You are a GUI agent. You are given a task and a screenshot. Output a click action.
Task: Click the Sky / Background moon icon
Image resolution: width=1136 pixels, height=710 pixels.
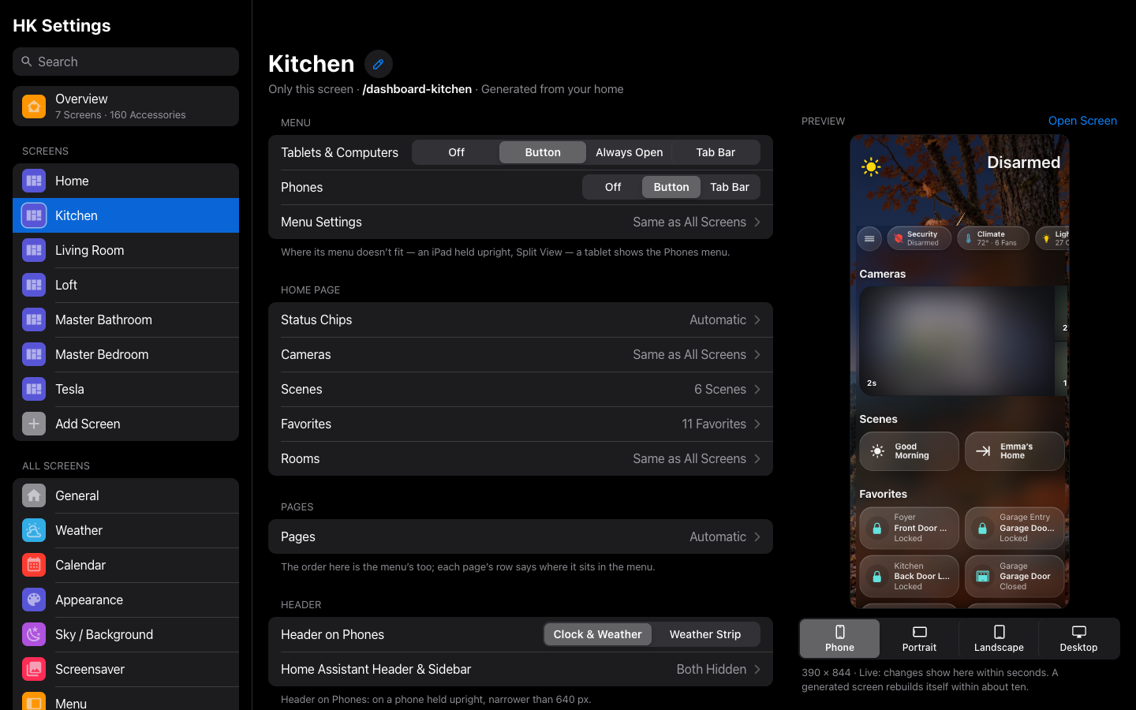34,634
